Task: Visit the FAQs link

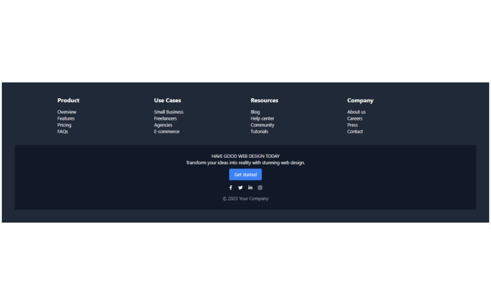Action: [63, 132]
